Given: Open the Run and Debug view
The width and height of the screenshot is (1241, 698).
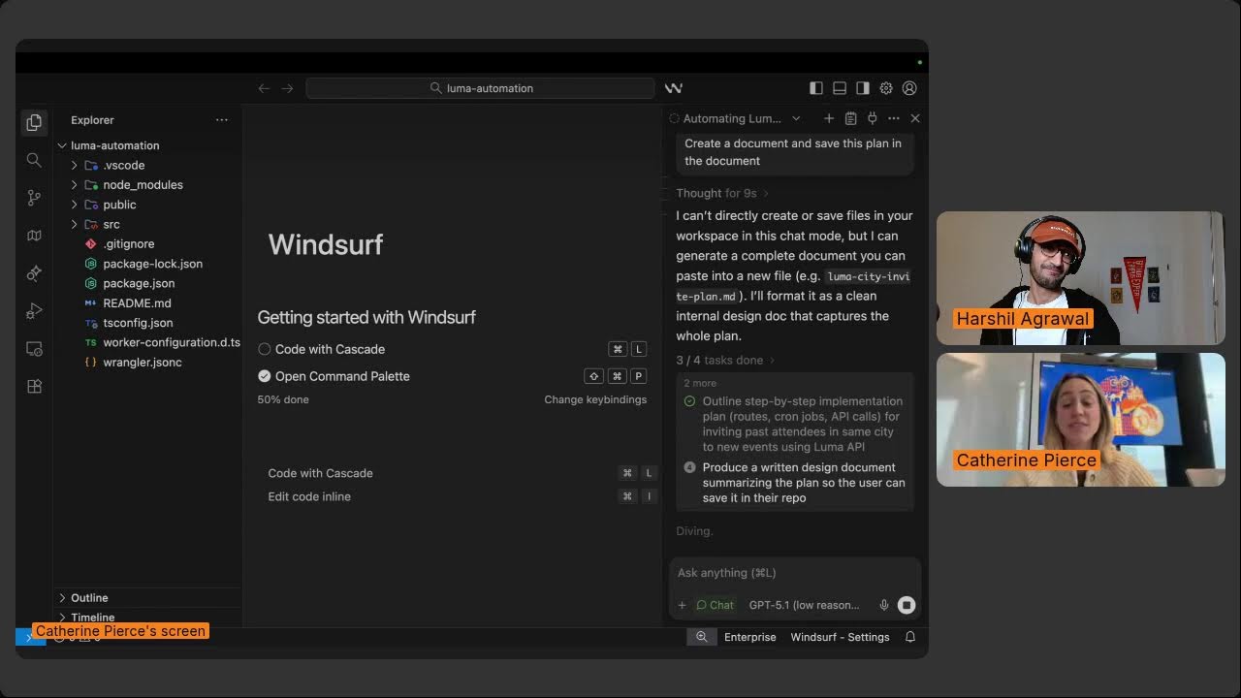Looking at the screenshot, I should coord(34,311).
